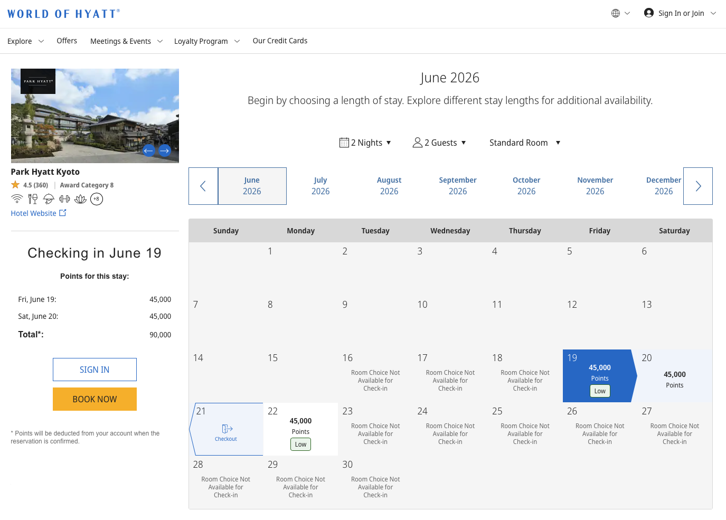The height and width of the screenshot is (520, 726).
Task: Select June 22 calendar cell
Action: pyautogui.click(x=300, y=429)
